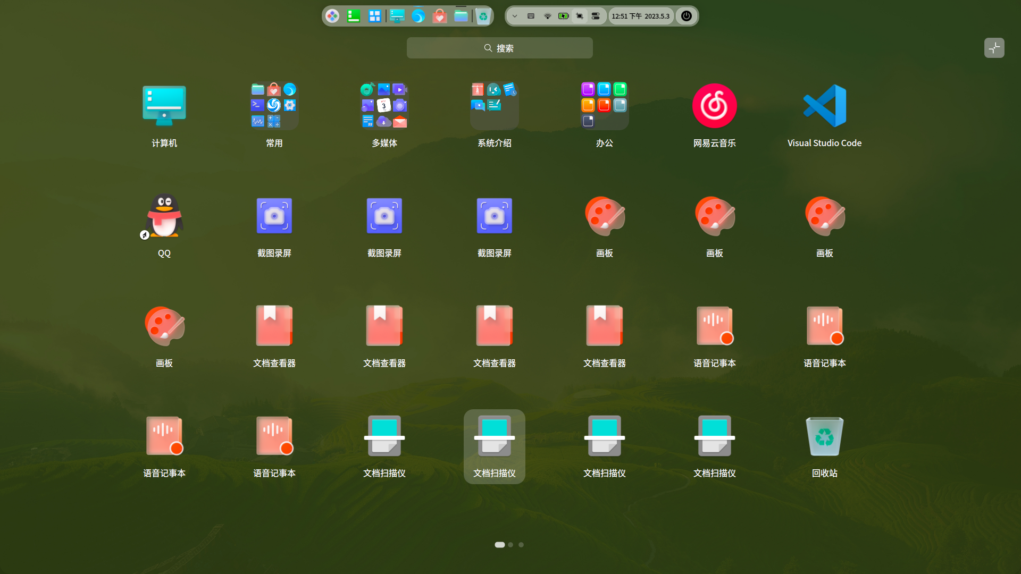Viewport: 1021px width, 574px height.
Task: Open the 网易云音乐 music app
Action: click(714, 105)
